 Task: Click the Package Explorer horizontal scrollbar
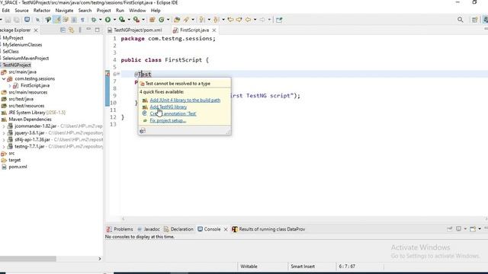click(x=28, y=259)
